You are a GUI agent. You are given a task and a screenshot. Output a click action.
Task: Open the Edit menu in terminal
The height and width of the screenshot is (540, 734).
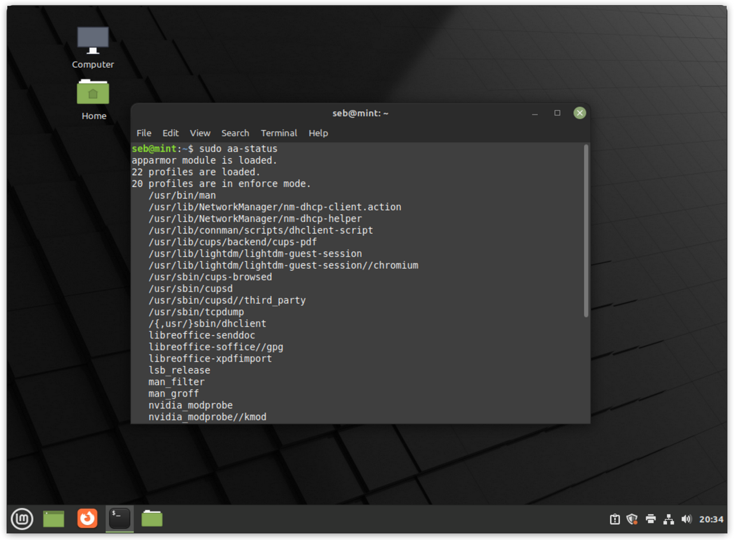[170, 133]
